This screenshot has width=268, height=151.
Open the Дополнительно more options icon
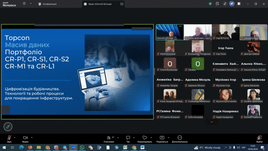click(180, 138)
